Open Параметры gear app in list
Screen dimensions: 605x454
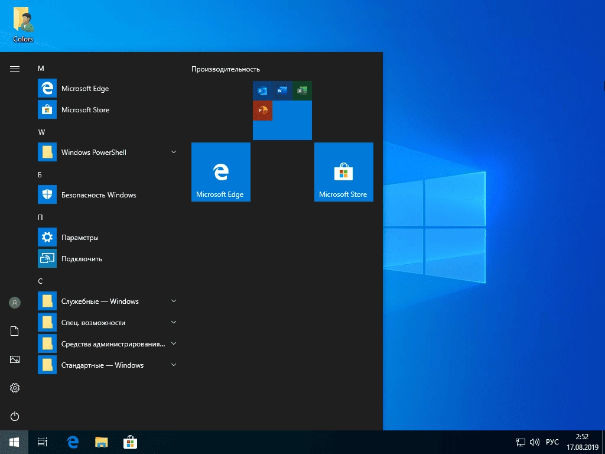[x=108, y=237]
